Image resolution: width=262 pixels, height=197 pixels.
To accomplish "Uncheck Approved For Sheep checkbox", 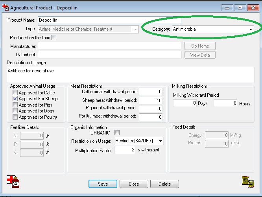I will [x=15, y=99].
